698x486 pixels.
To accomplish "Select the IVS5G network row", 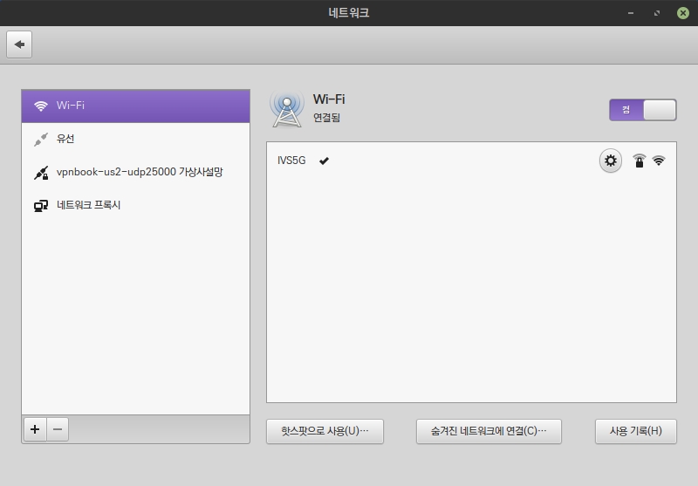I will click(x=436, y=161).
